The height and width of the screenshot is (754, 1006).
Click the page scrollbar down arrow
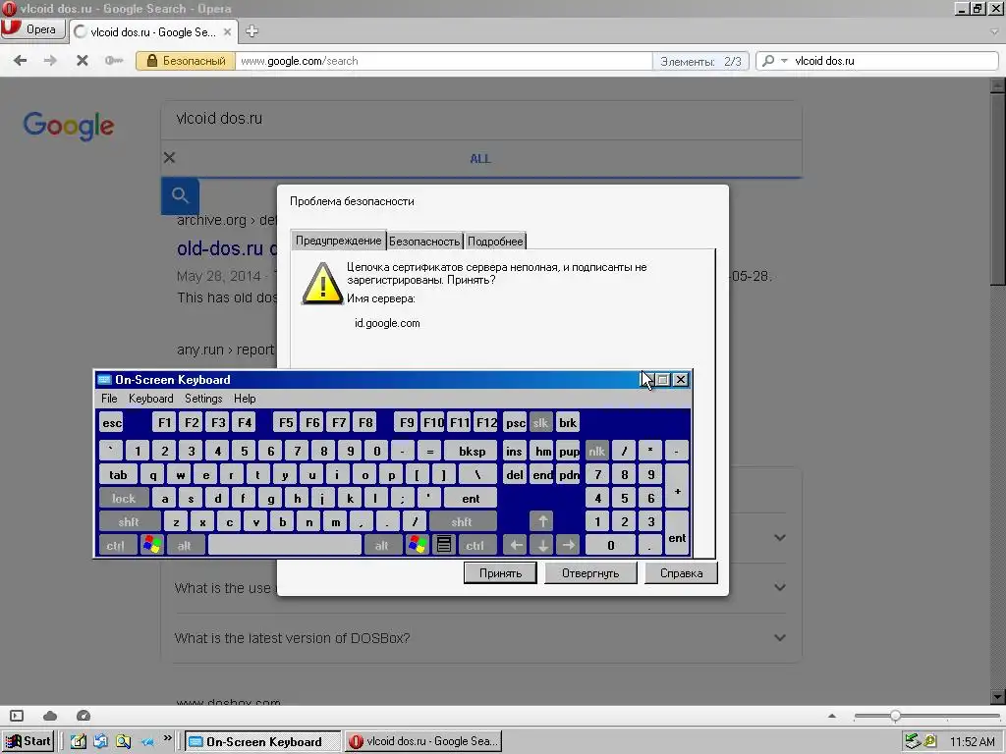click(997, 697)
